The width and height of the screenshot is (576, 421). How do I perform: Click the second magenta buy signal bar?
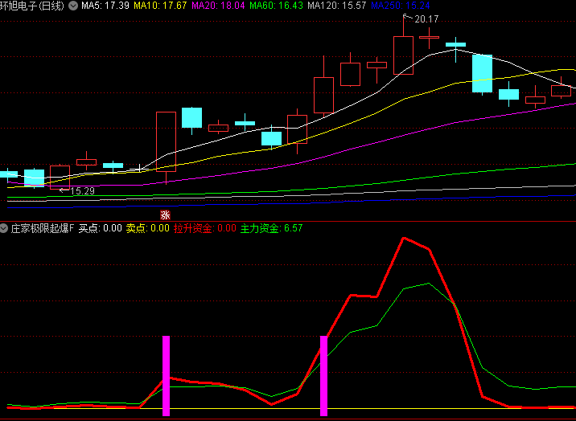point(323,376)
